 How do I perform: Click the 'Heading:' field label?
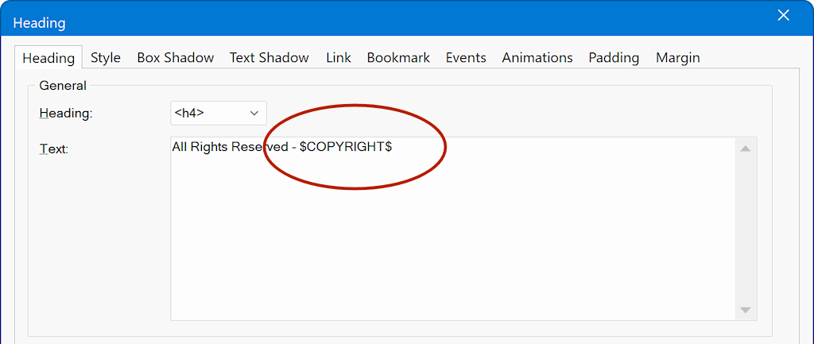pyautogui.click(x=66, y=114)
